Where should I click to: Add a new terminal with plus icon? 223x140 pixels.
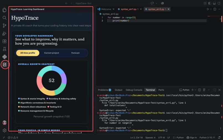coord(192,90)
